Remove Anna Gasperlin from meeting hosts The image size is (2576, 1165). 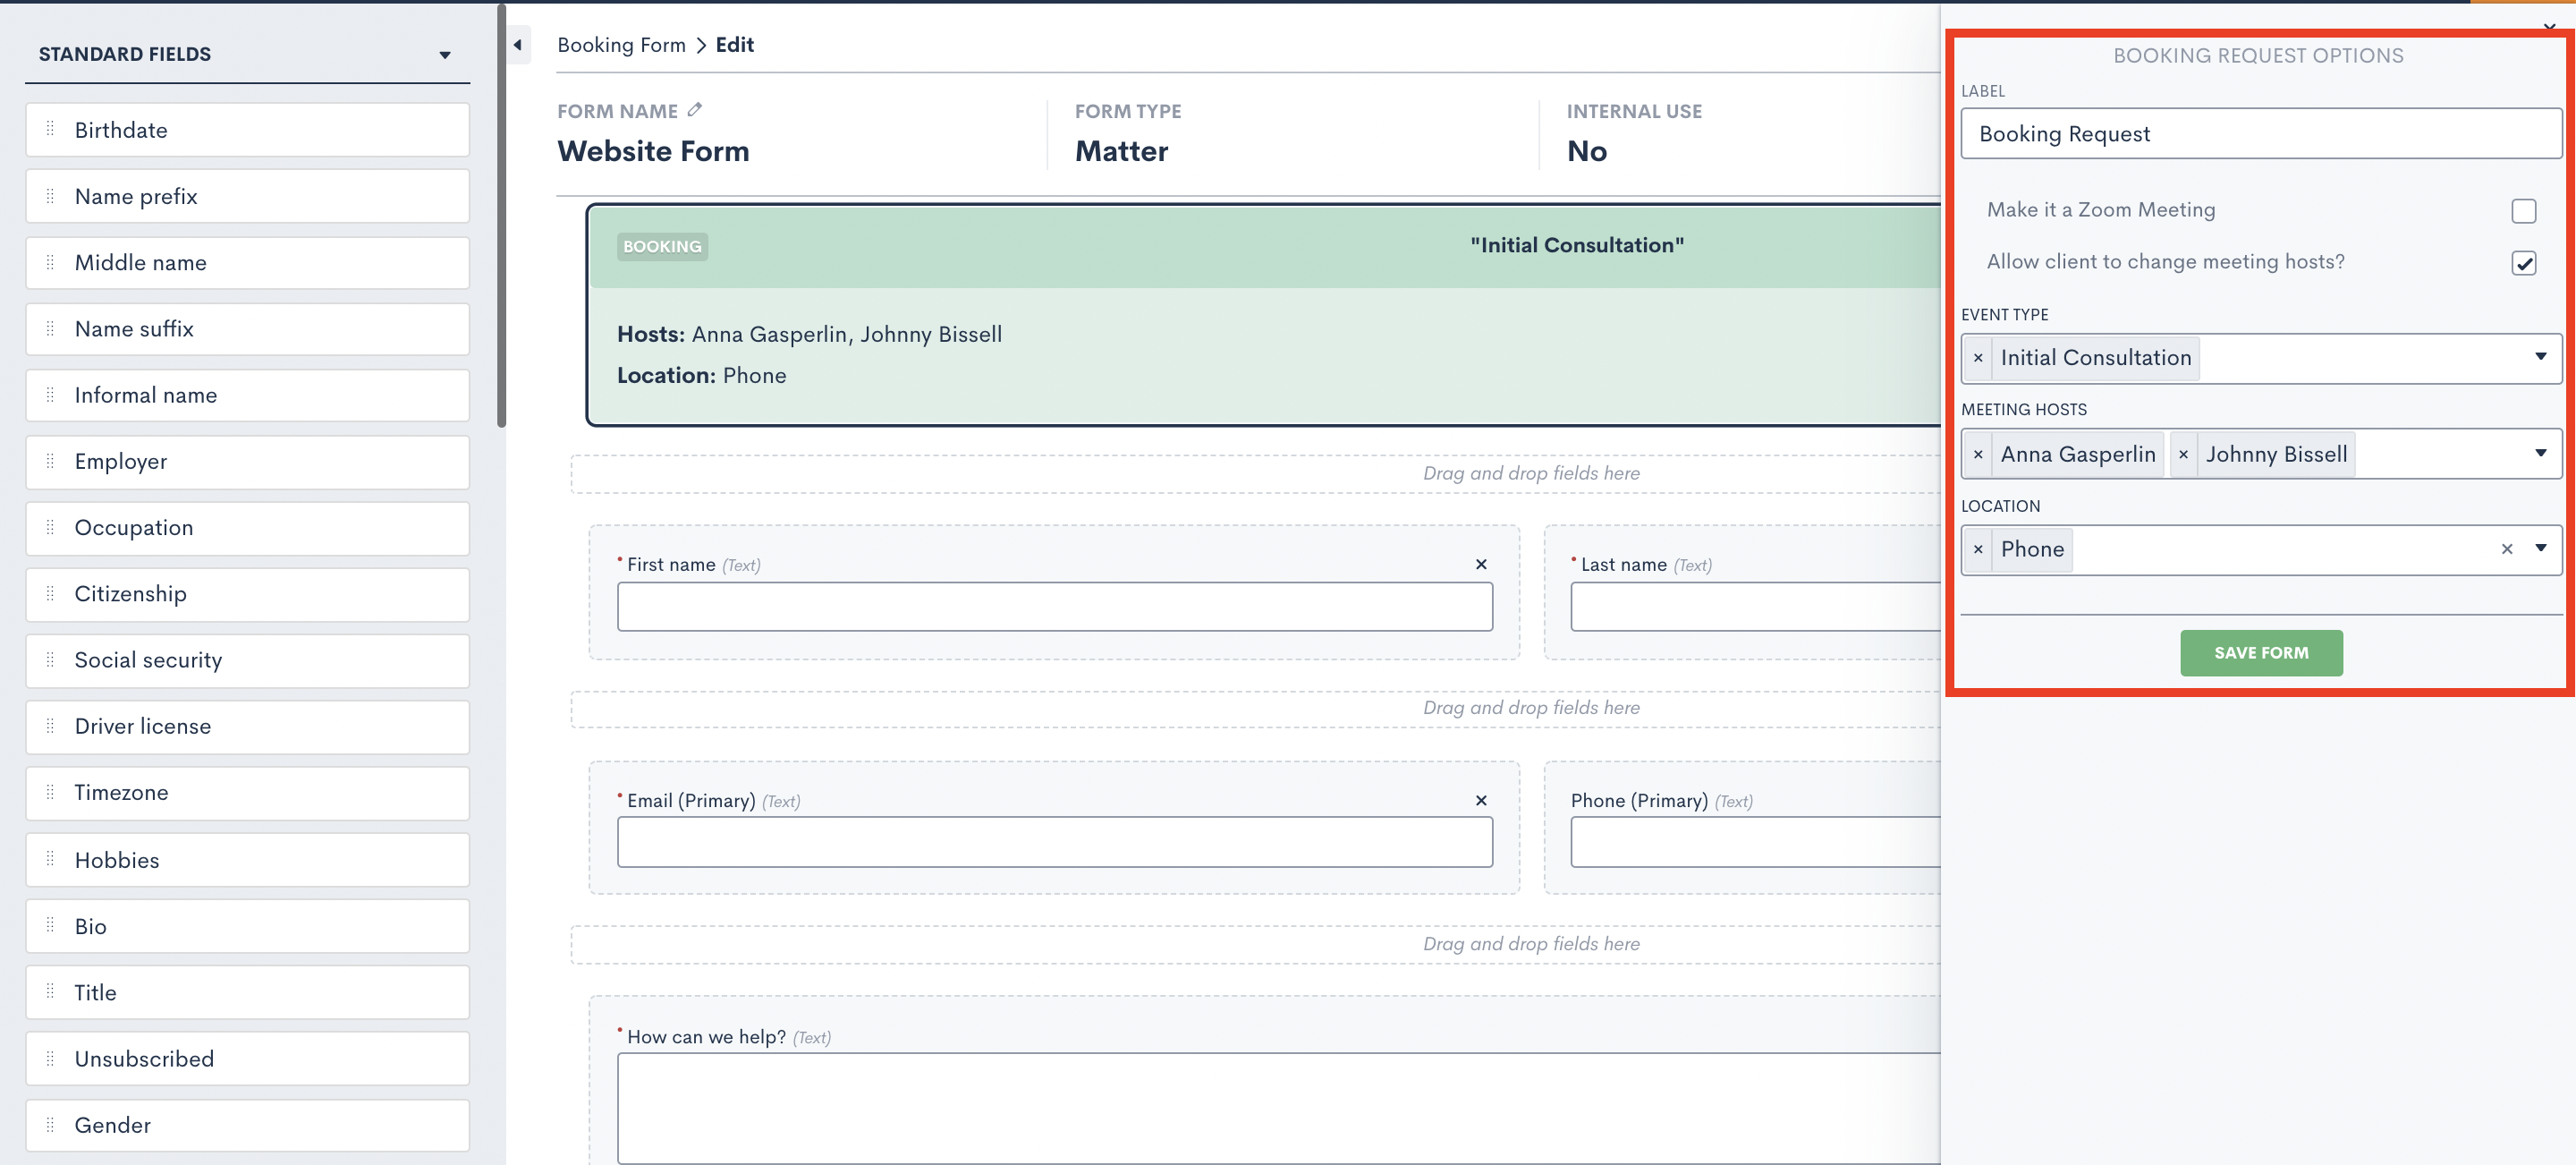click(1978, 455)
